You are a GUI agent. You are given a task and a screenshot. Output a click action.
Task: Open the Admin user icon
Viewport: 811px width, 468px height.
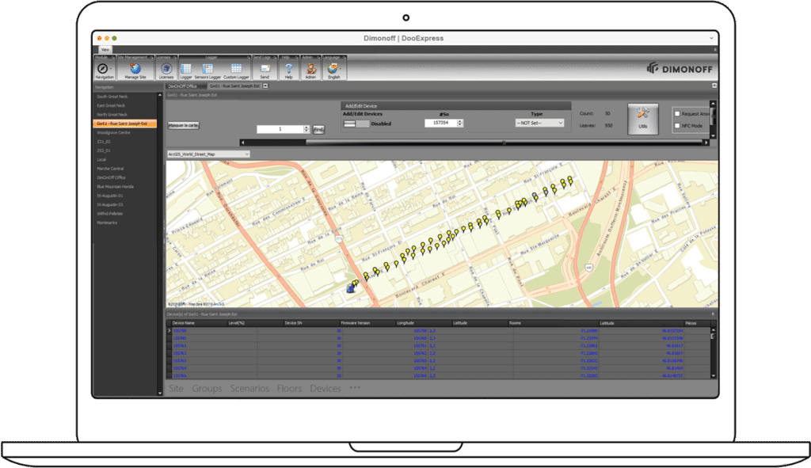coord(311,69)
